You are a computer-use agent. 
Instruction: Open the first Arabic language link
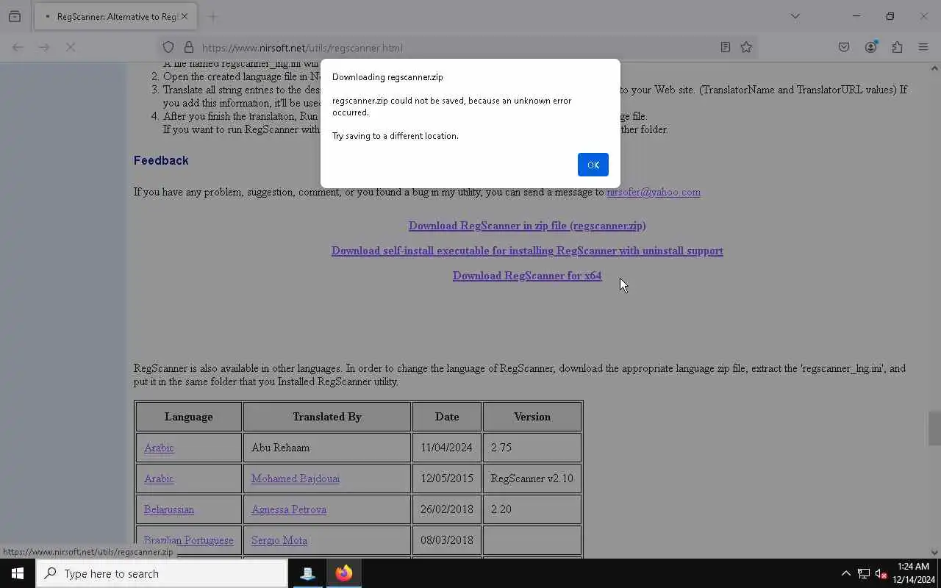pos(159,448)
